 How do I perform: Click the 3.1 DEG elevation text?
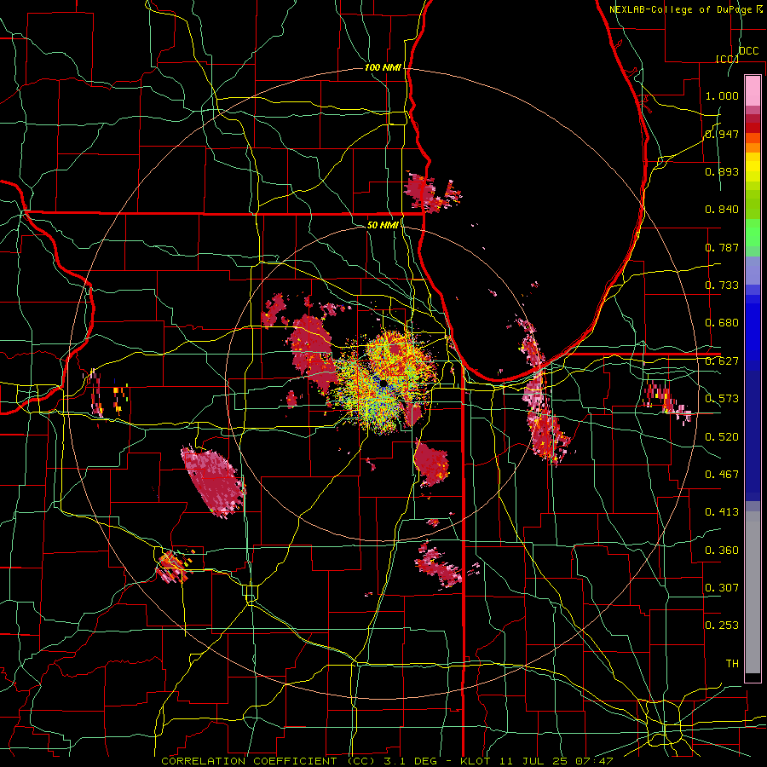[412, 761]
